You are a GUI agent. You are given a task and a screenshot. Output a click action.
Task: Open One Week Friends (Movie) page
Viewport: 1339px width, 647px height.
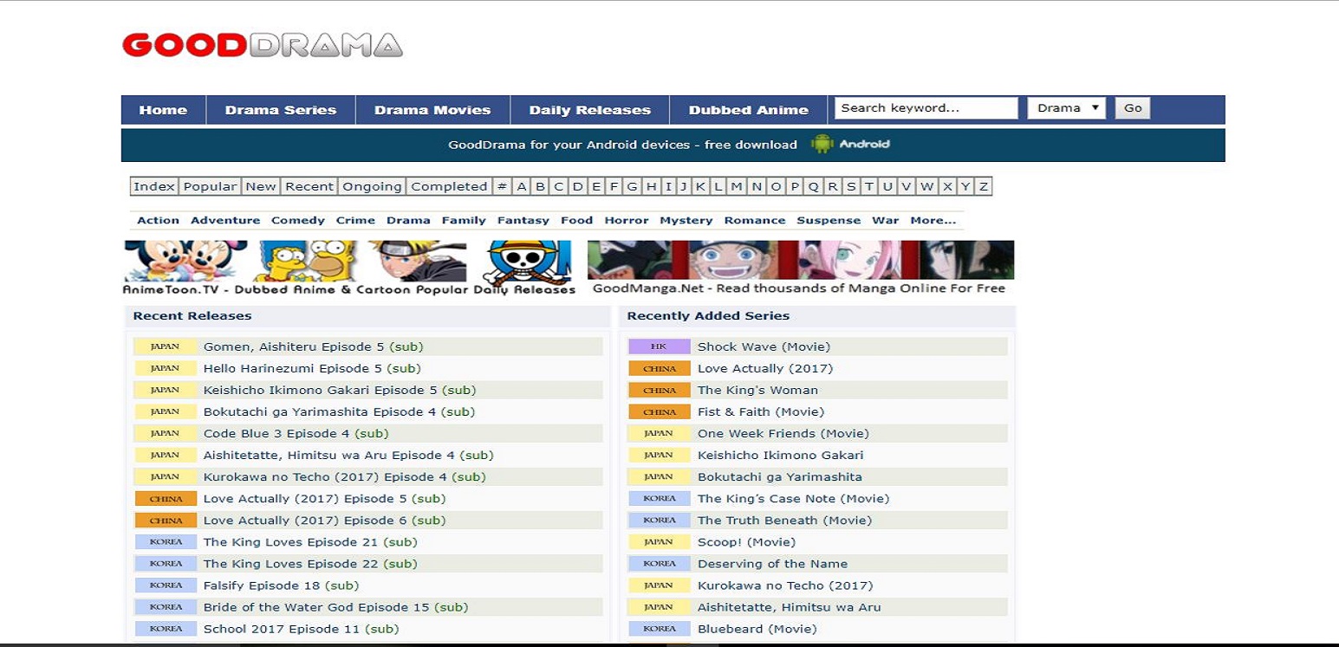pyautogui.click(x=783, y=433)
